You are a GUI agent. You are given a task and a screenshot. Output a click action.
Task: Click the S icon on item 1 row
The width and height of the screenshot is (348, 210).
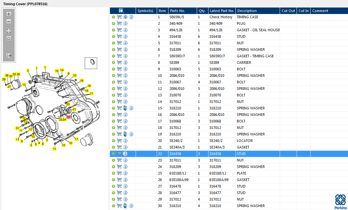point(125,17)
